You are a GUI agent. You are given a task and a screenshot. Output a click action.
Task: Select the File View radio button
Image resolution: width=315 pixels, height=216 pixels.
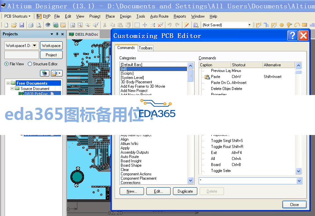click(6, 64)
